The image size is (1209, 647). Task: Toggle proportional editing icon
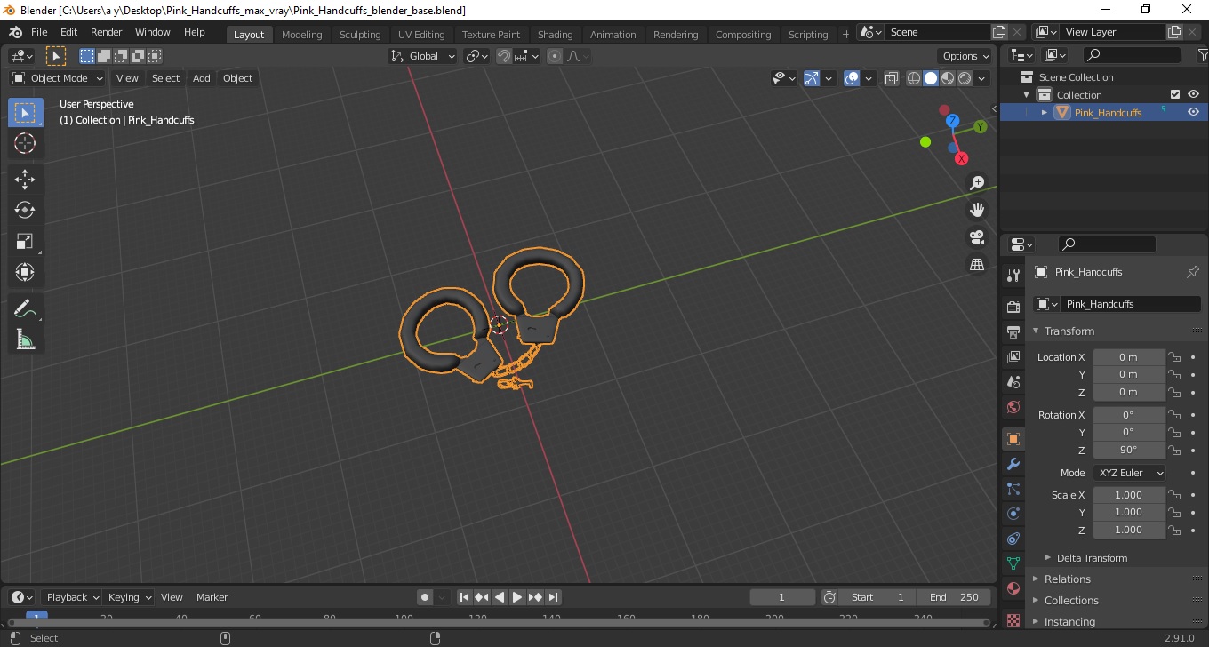click(x=555, y=55)
